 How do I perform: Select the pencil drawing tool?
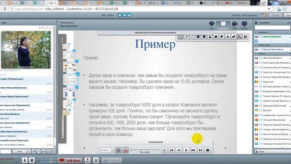tap(186, 37)
